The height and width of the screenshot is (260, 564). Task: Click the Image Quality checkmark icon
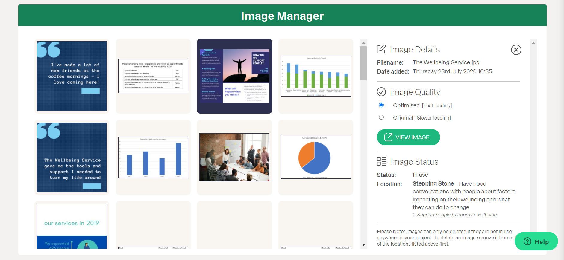point(381,92)
